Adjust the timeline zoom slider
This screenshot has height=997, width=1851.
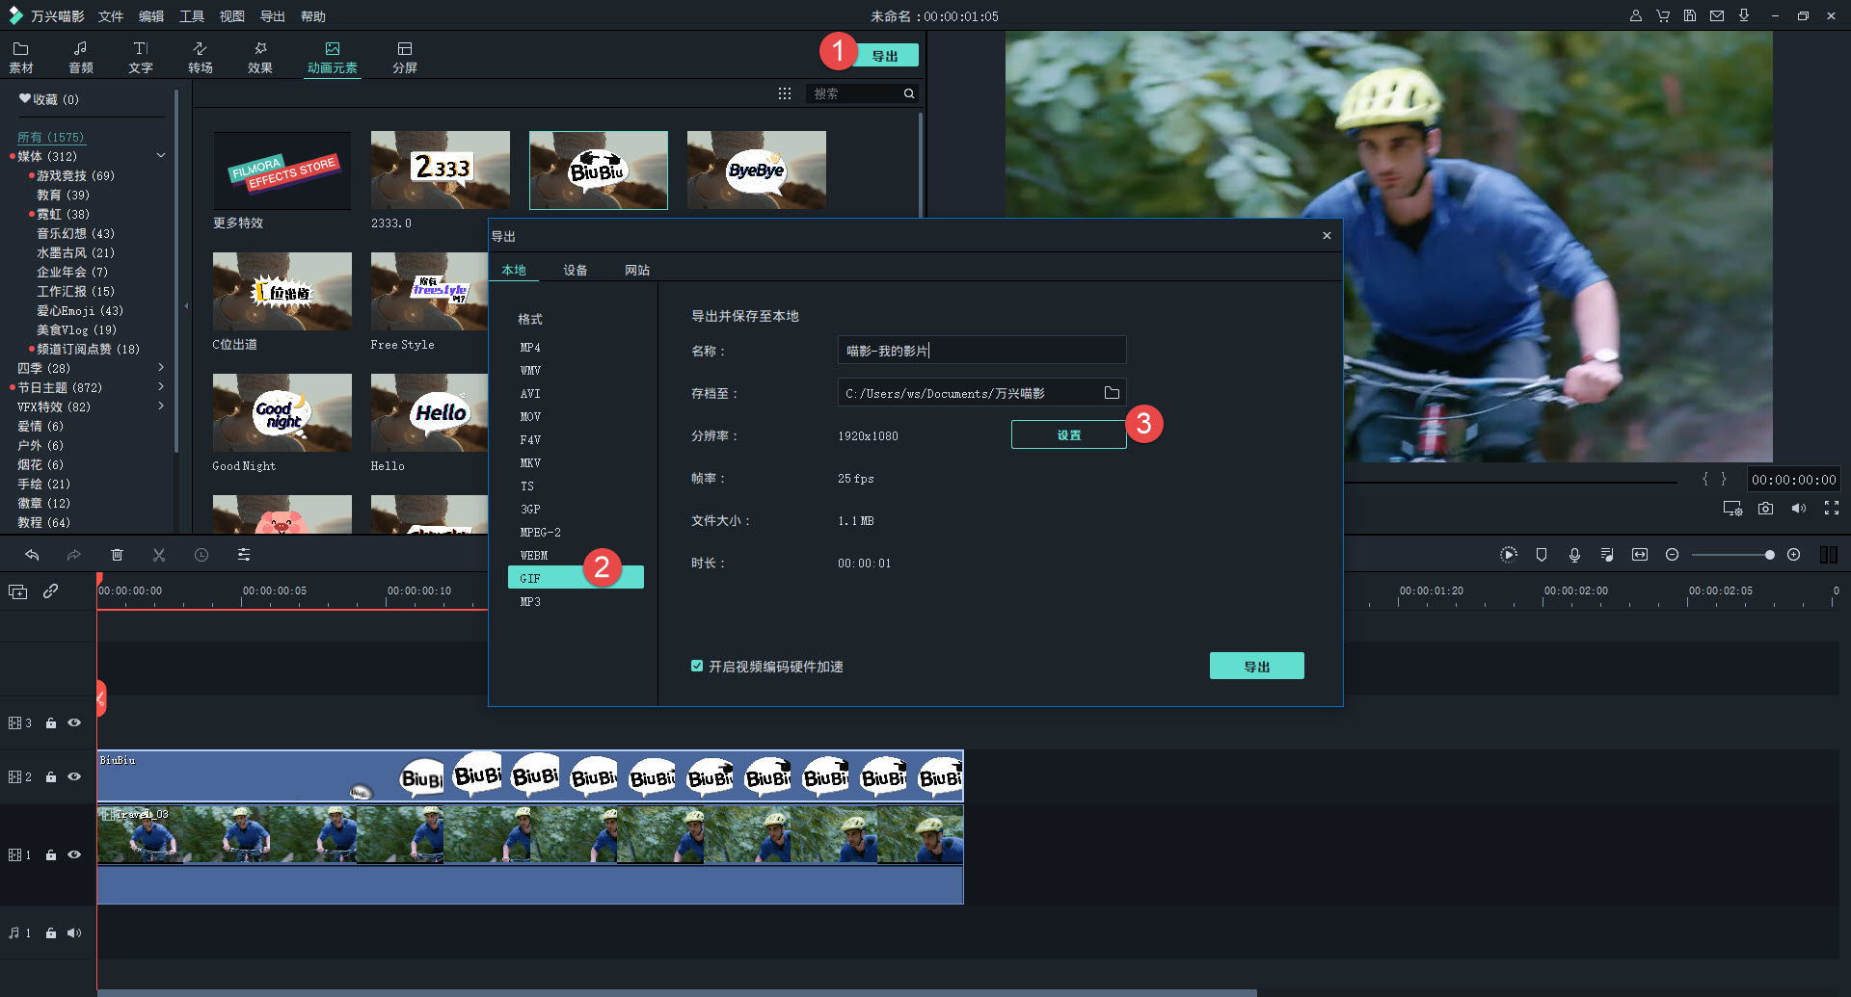click(x=1768, y=555)
